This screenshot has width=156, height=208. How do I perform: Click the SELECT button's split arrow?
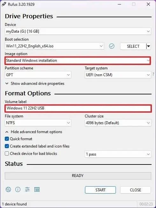coord(148,46)
